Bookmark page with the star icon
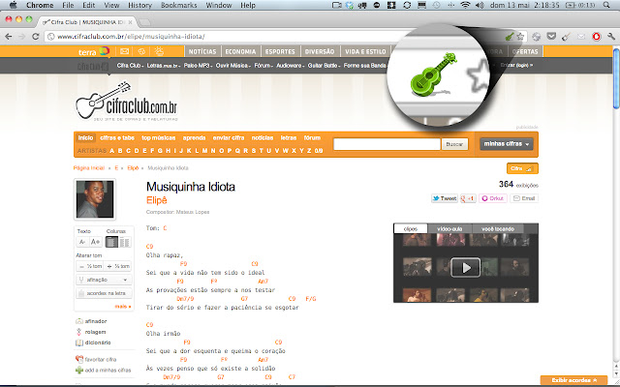Screen dimensions: 620x387 click(520, 37)
